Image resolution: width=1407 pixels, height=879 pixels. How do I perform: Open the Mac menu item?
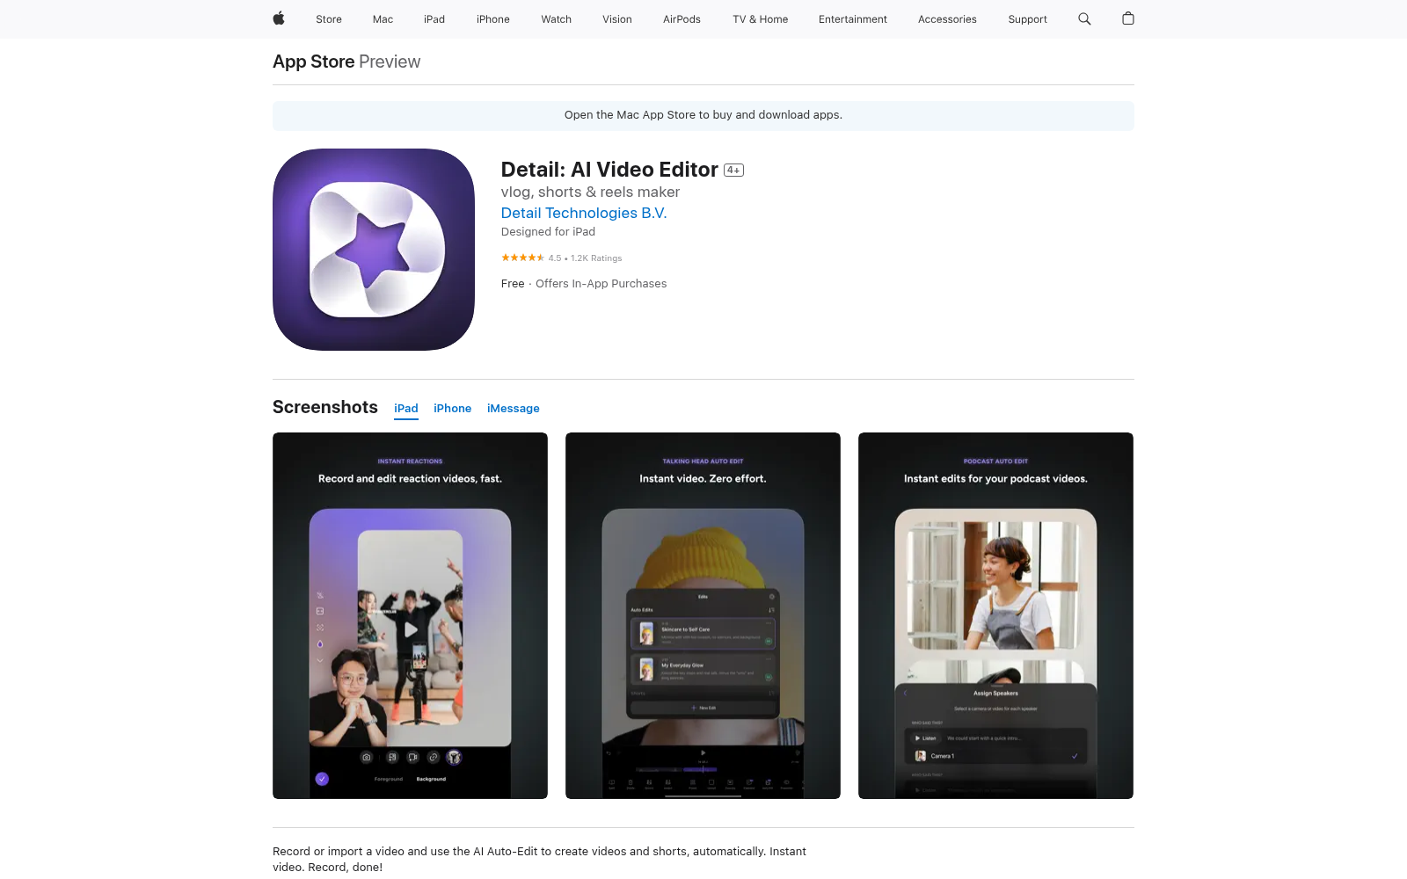point(383,19)
